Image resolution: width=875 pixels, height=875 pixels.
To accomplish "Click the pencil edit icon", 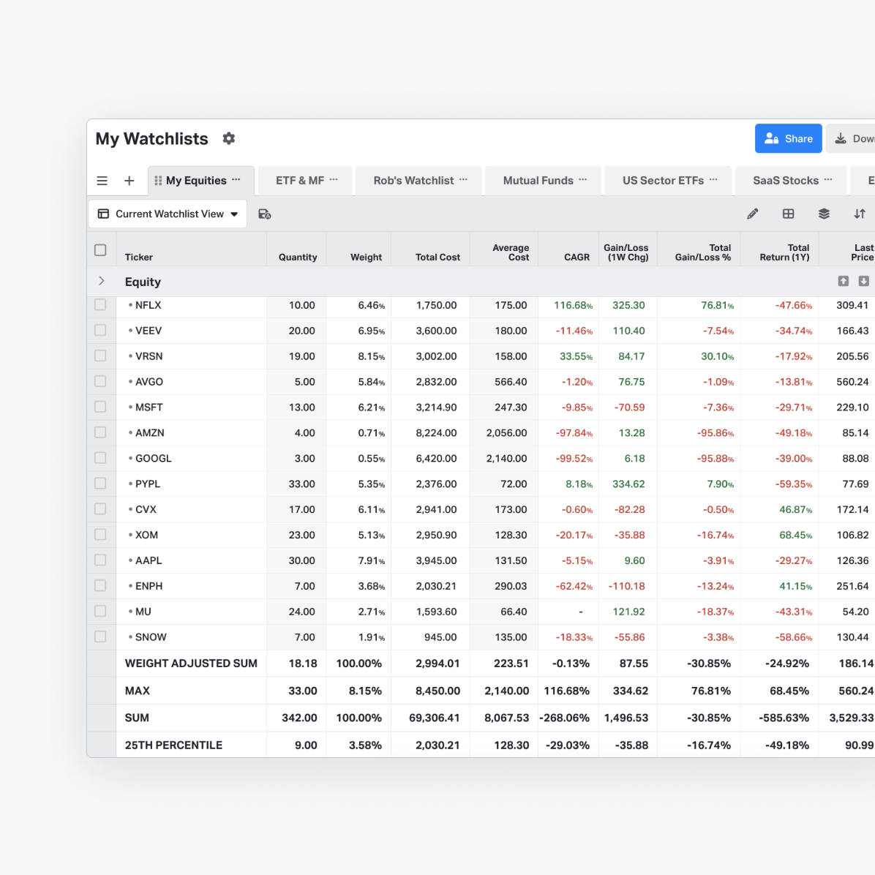I will click(753, 214).
